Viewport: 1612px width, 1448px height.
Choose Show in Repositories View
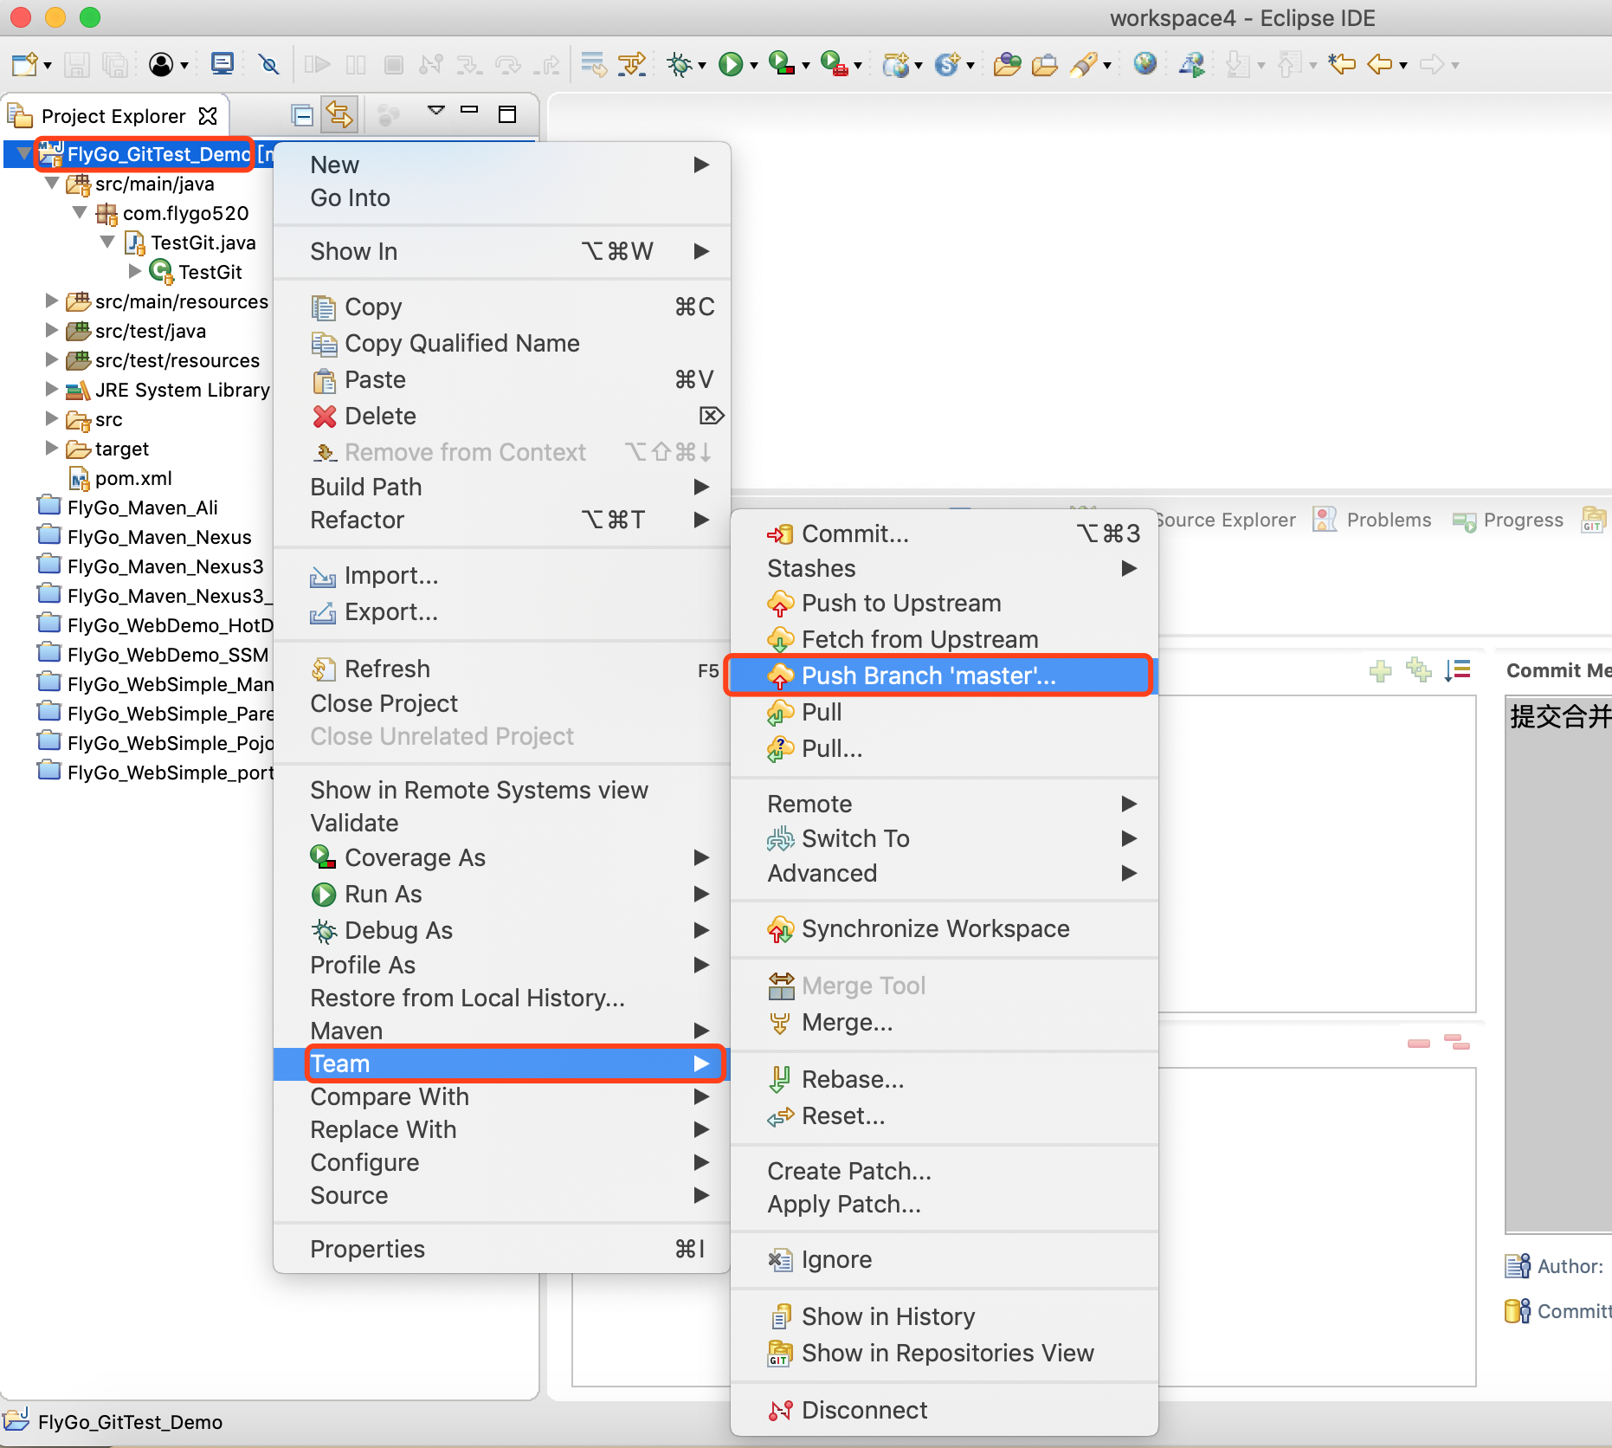pyautogui.click(x=944, y=1353)
